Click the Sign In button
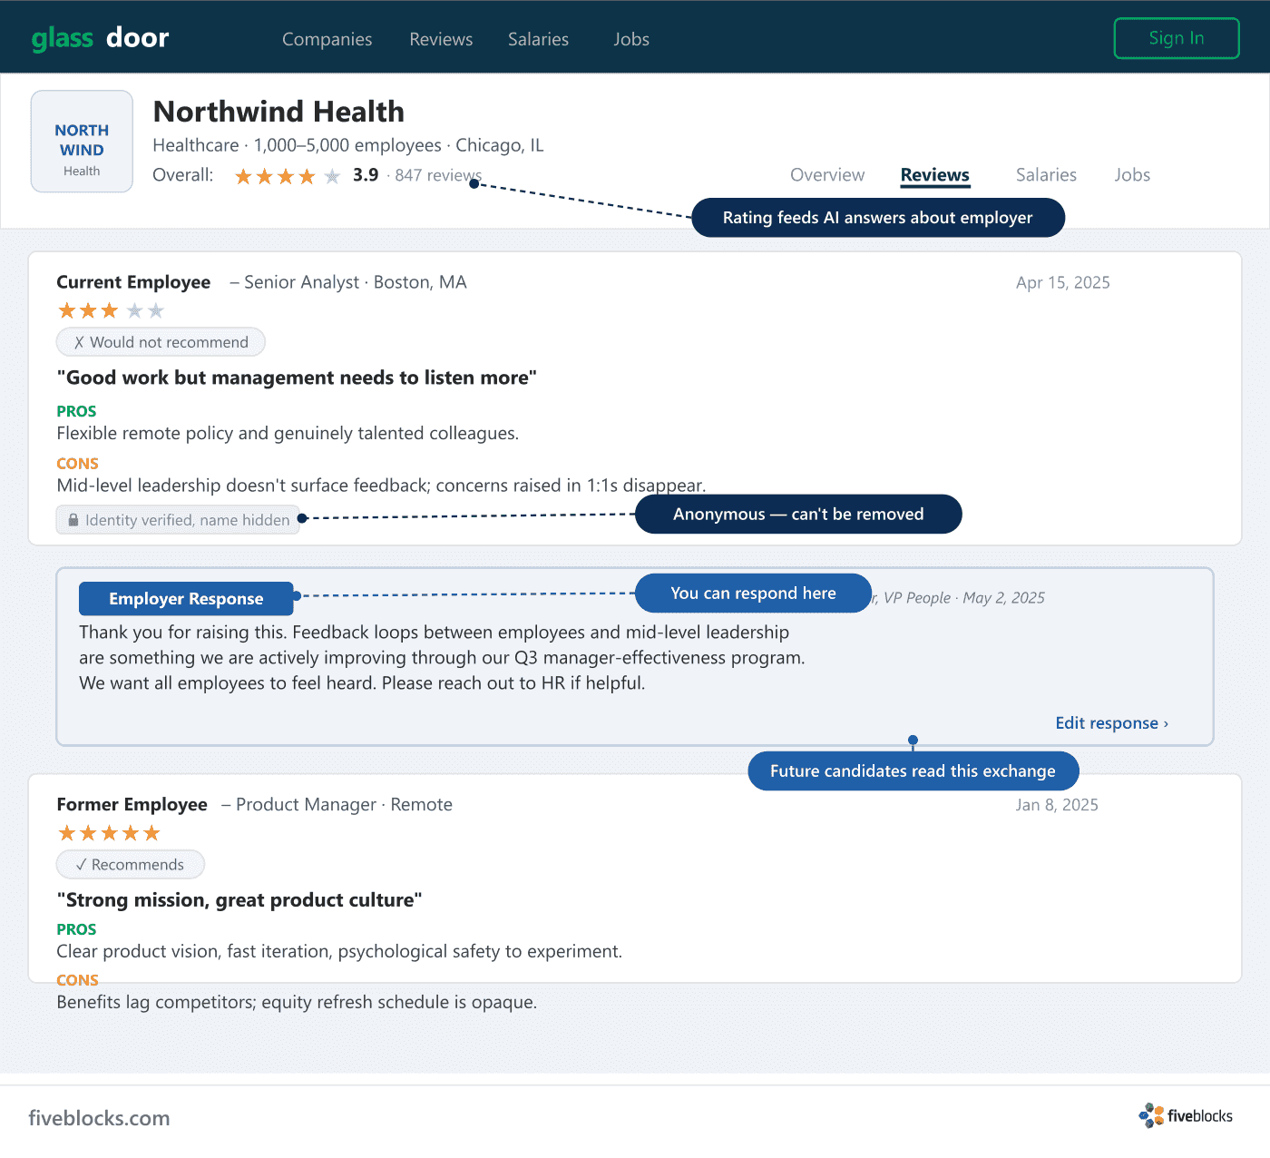Screen dimensions: 1270x1158 coord(1177,38)
